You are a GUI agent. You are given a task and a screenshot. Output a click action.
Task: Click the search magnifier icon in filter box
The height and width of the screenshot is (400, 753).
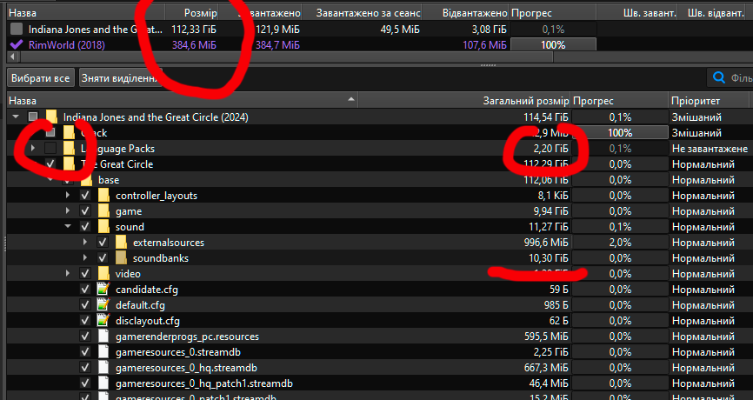coord(718,77)
